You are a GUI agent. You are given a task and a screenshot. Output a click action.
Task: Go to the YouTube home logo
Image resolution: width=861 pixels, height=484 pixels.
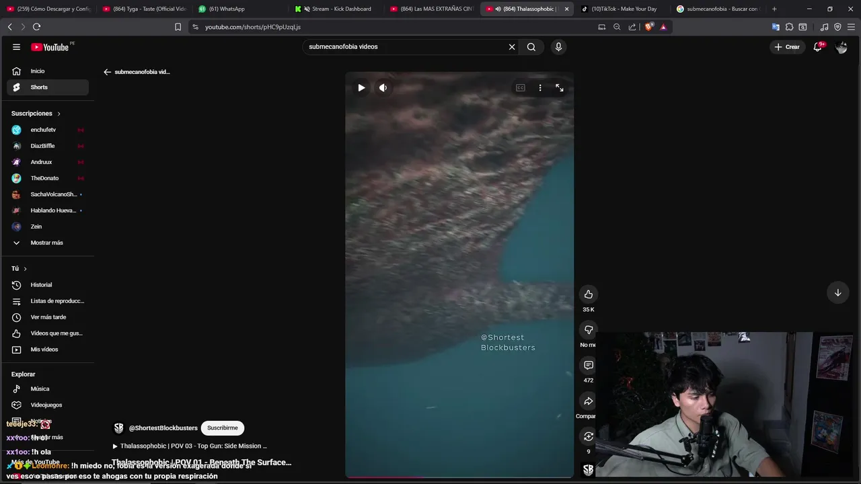[50, 47]
